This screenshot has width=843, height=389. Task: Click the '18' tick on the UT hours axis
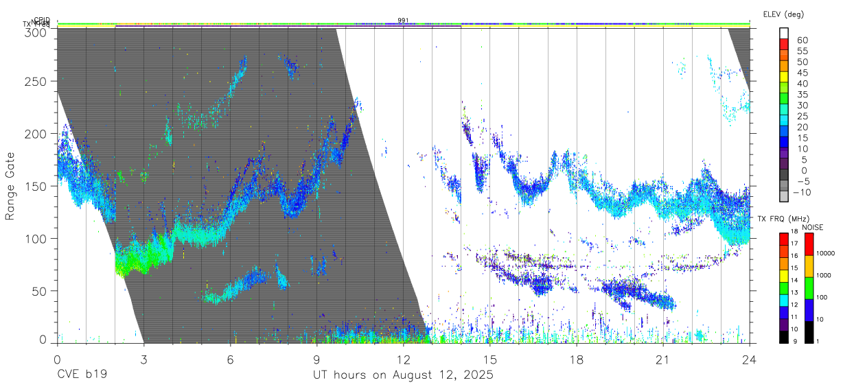coord(576,359)
